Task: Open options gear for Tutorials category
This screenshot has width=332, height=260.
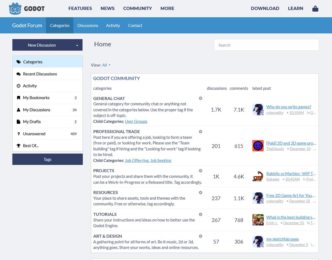Action: click(201, 214)
